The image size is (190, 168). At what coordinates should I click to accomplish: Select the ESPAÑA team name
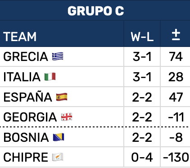click(x=27, y=97)
